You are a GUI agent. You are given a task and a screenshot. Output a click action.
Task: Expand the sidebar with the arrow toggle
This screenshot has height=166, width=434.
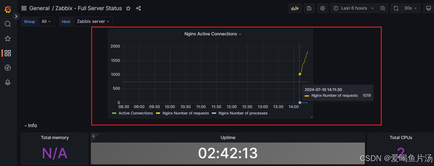[x=16, y=16]
